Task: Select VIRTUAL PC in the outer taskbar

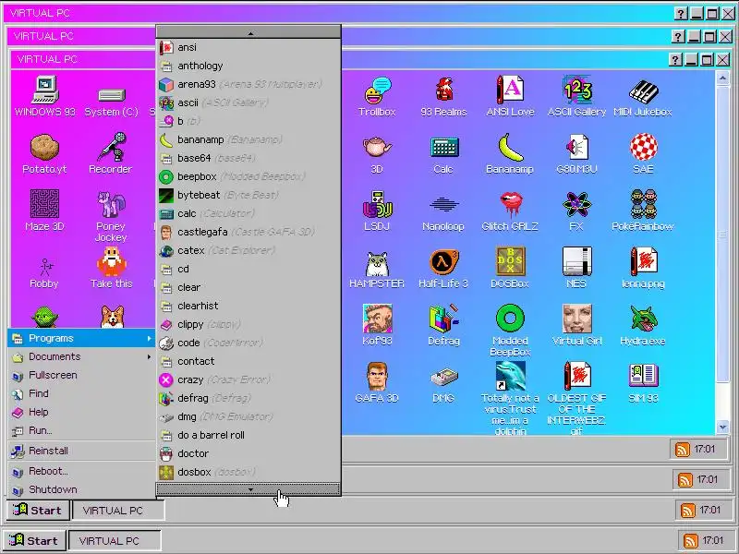Action: tap(115, 541)
